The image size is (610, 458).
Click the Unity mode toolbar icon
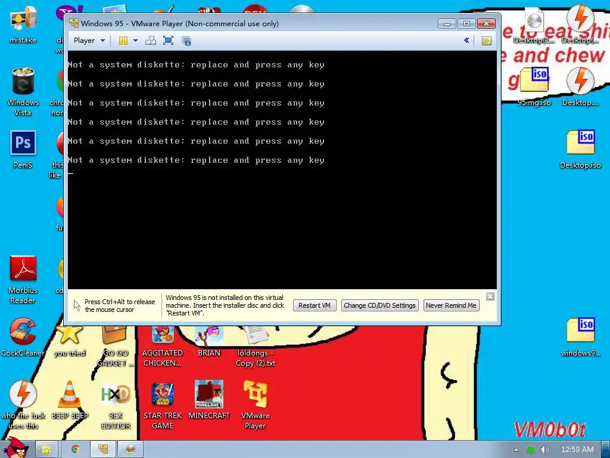[x=186, y=41]
